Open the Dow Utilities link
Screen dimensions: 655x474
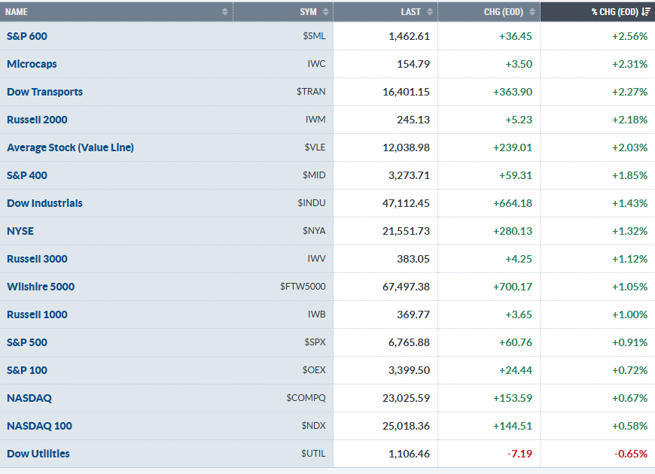point(38,454)
